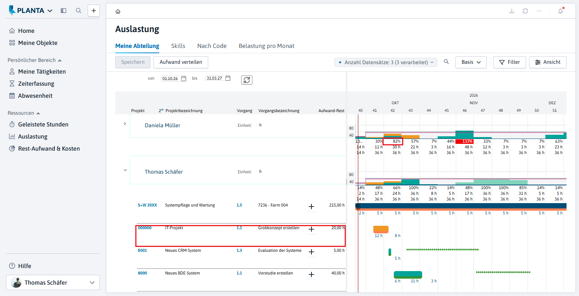Open the Anzahl Datensätze dropdown
Screen dimensions: 579x296
tap(386, 62)
